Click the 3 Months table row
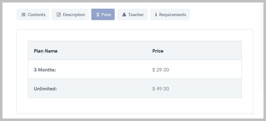This screenshot has height=121, width=266. [x=135, y=69]
